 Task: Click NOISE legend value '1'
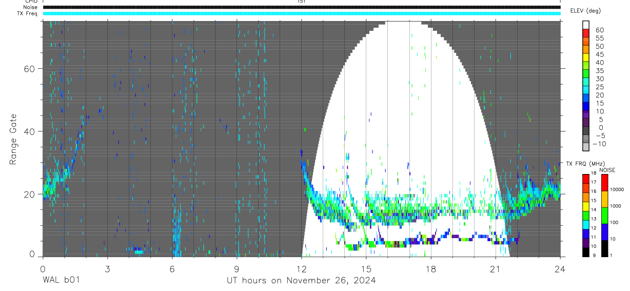(612, 255)
